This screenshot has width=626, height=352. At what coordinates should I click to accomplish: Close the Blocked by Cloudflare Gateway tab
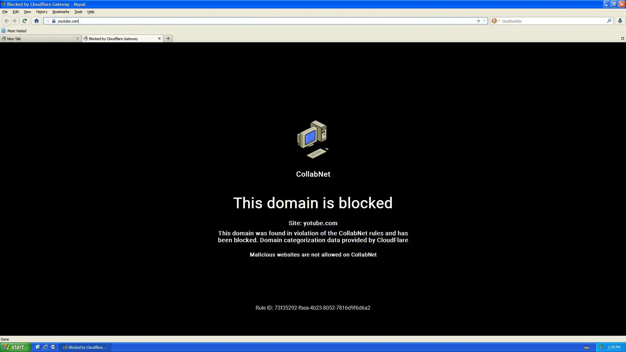[x=159, y=38]
